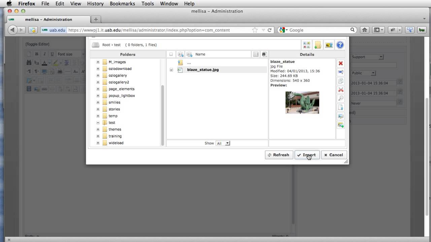Select the mellisa – Administration tab
The width and height of the screenshot is (431, 242).
coord(48,19)
